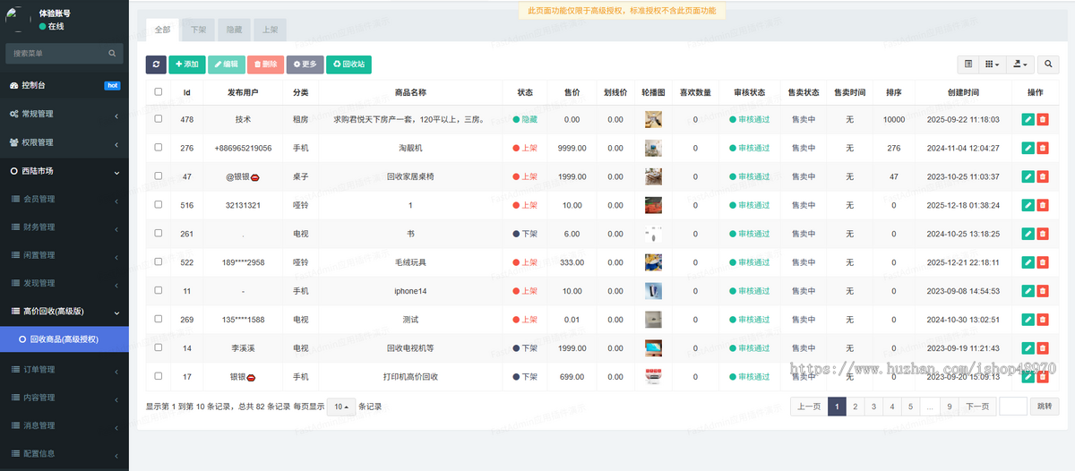Check the box for row 478
The width and height of the screenshot is (1075, 471).
pyautogui.click(x=159, y=118)
